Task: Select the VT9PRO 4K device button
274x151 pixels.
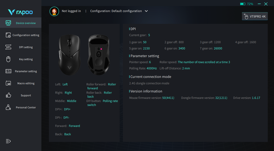Action: pos(255,16)
